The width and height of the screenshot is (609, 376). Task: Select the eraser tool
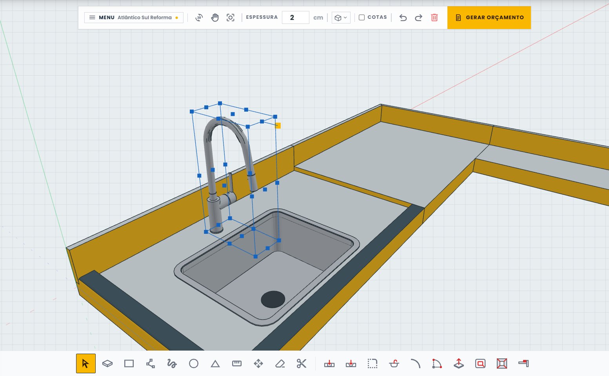pos(280,363)
